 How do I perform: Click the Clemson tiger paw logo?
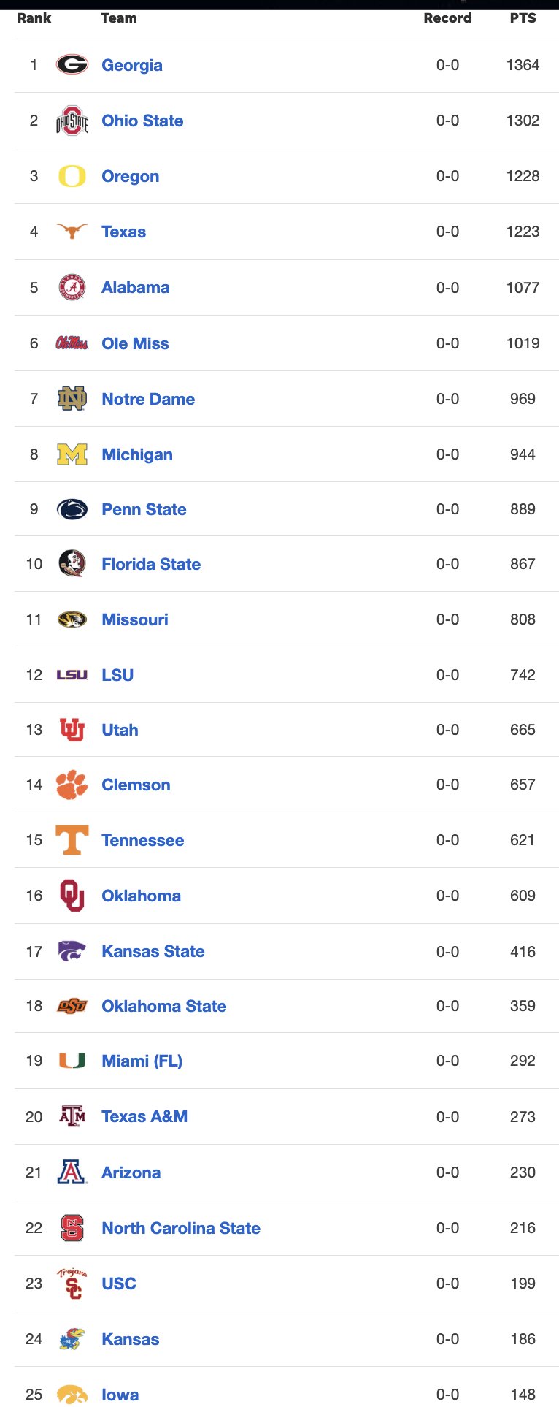pyautogui.click(x=72, y=785)
